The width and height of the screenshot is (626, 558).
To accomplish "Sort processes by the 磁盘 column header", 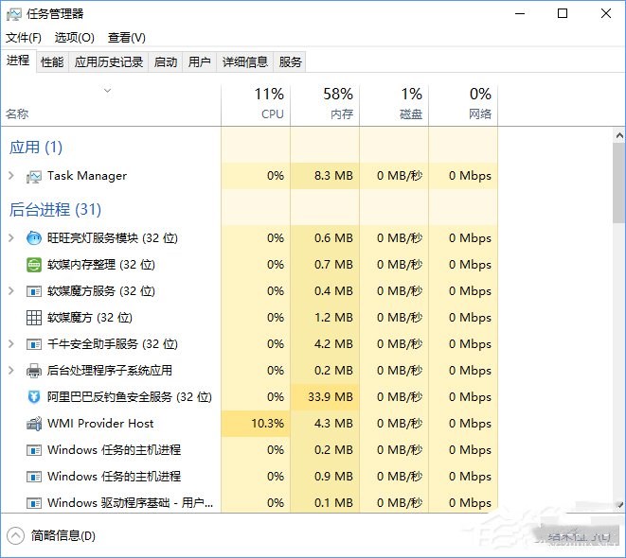I will [394, 104].
